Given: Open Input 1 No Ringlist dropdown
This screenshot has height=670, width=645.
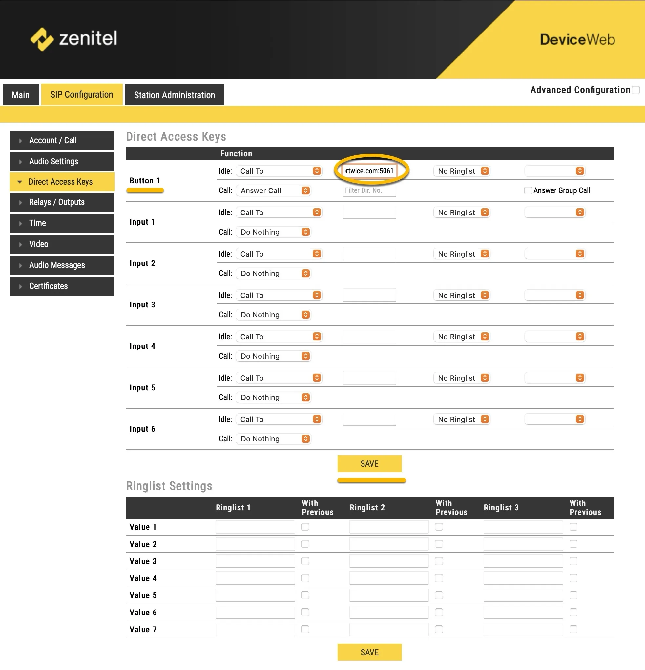Looking at the screenshot, I should 462,212.
